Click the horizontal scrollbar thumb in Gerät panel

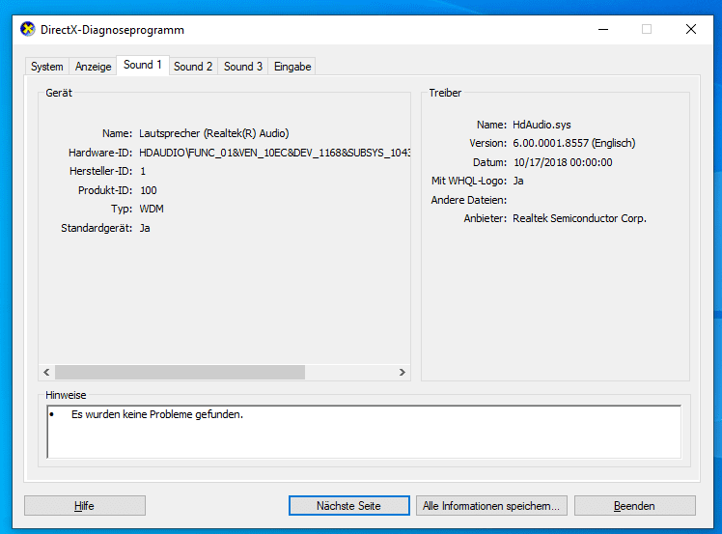click(180, 373)
